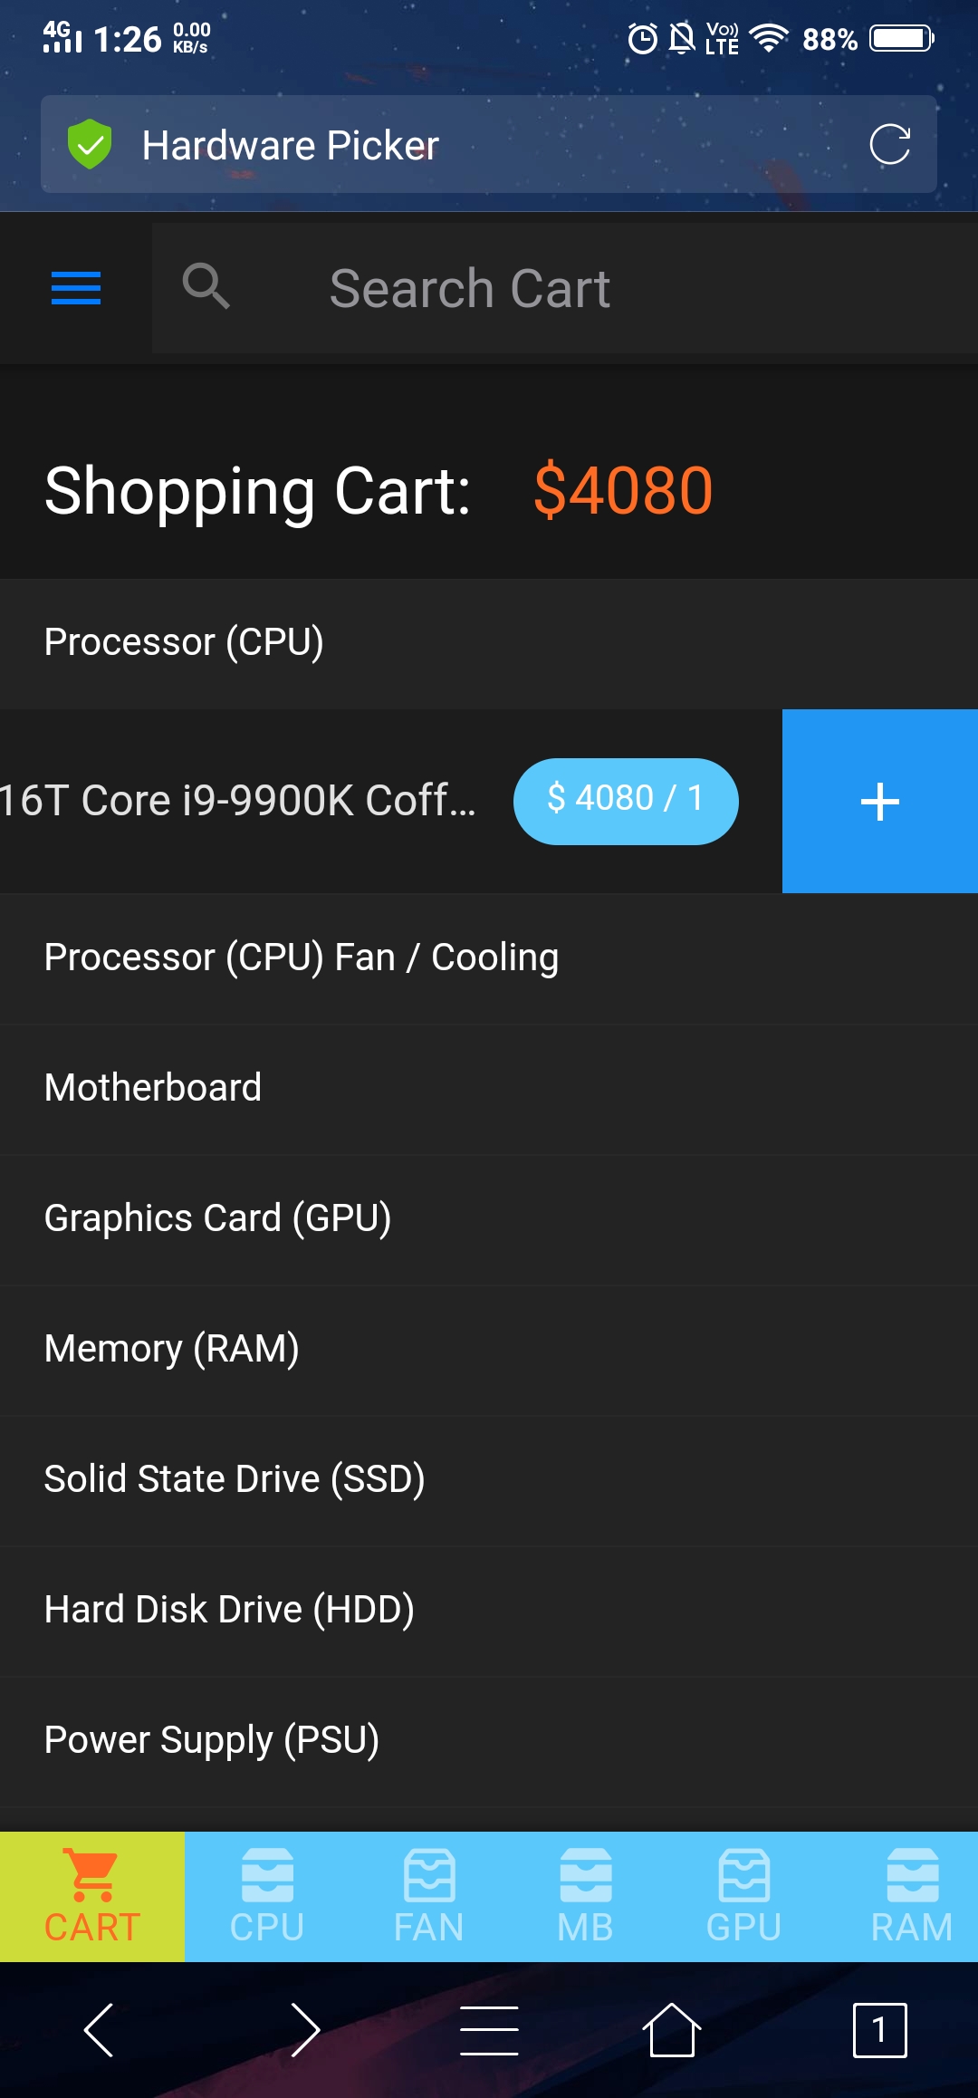
Task: Tap the green shield security icon
Action: (x=90, y=144)
